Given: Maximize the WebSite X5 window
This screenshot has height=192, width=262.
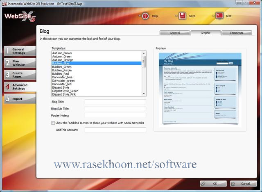Looking at the screenshot, I should click(x=246, y=2).
